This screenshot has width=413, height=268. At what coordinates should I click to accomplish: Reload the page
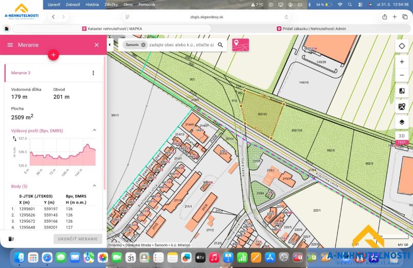coord(287,17)
